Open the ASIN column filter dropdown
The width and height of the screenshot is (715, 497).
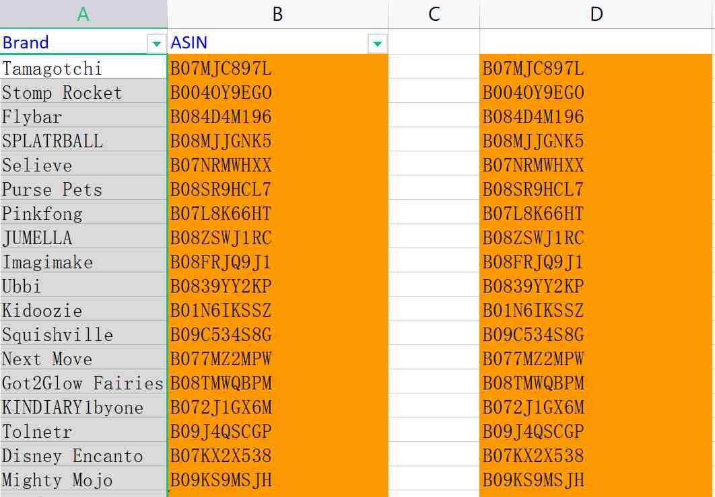point(377,44)
